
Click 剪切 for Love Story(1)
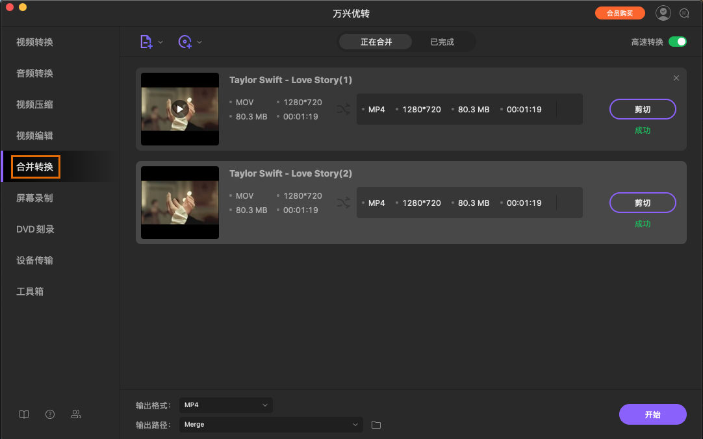point(642,110)
